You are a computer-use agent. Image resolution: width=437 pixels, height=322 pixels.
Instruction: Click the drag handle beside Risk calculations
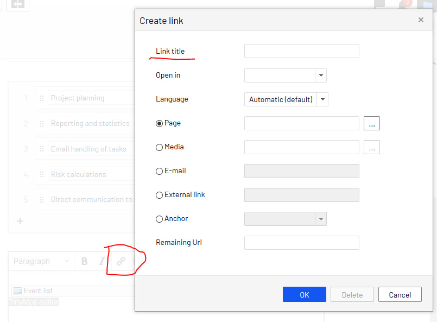[x=42, y=174]
